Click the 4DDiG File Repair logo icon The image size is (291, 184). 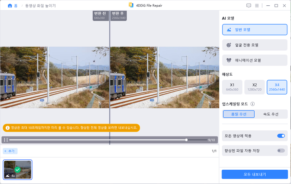(131, 5)
